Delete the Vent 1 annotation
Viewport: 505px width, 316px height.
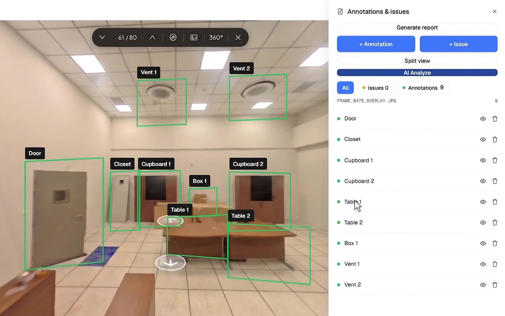pyautogui.click(x=495, y=264)
